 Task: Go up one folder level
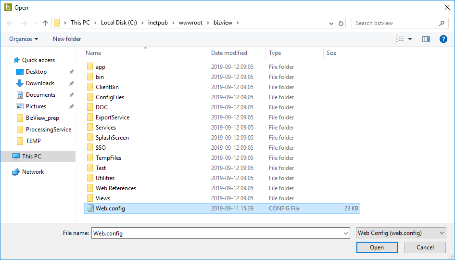click(45, 23)
